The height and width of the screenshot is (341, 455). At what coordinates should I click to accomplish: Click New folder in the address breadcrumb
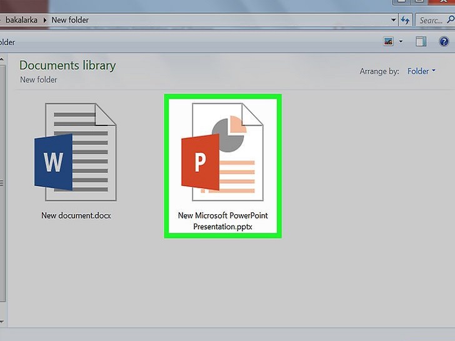70,20
